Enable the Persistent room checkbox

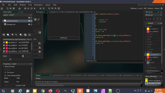(5, 72)
